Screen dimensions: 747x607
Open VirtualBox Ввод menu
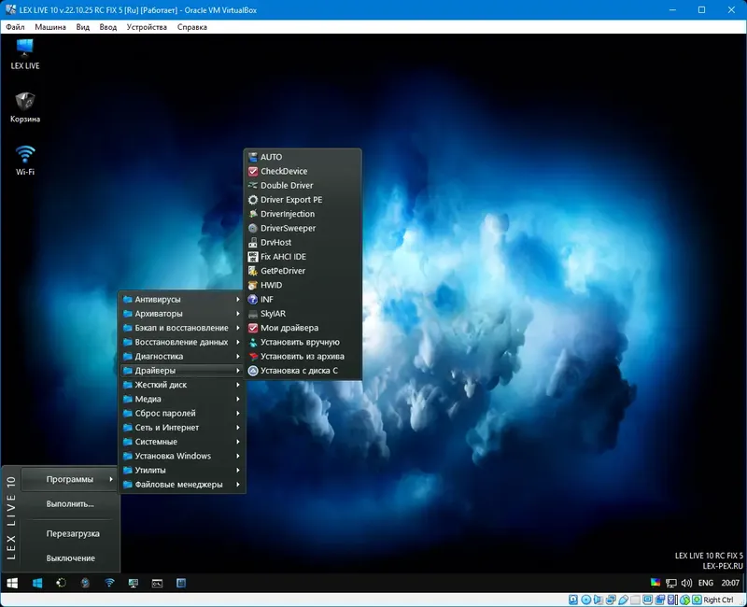tap(108, 27)
